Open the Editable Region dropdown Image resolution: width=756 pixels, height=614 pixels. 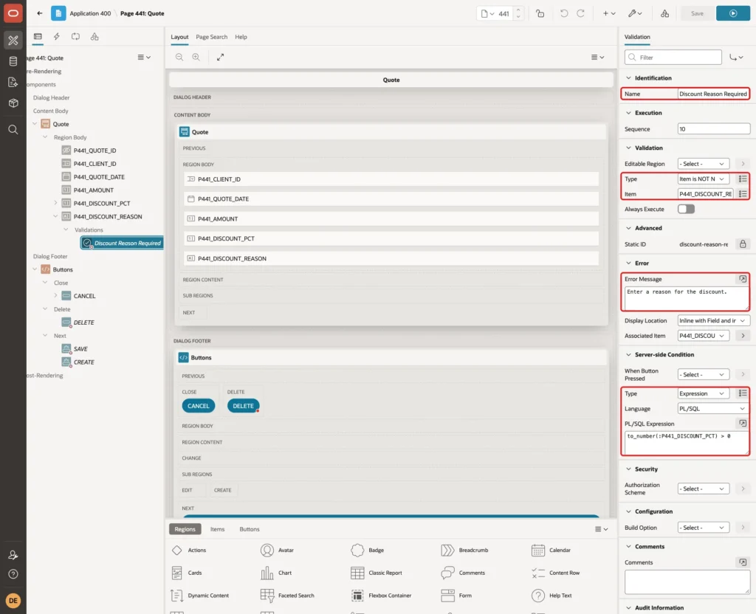(x=703, y=164)
